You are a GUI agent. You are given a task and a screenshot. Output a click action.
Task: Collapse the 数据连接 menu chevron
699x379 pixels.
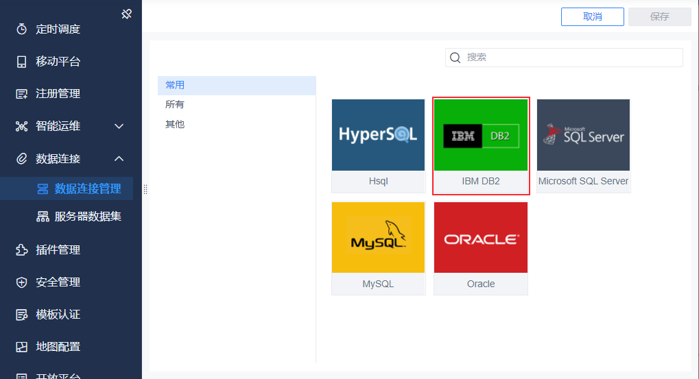[x=119, y=158]
